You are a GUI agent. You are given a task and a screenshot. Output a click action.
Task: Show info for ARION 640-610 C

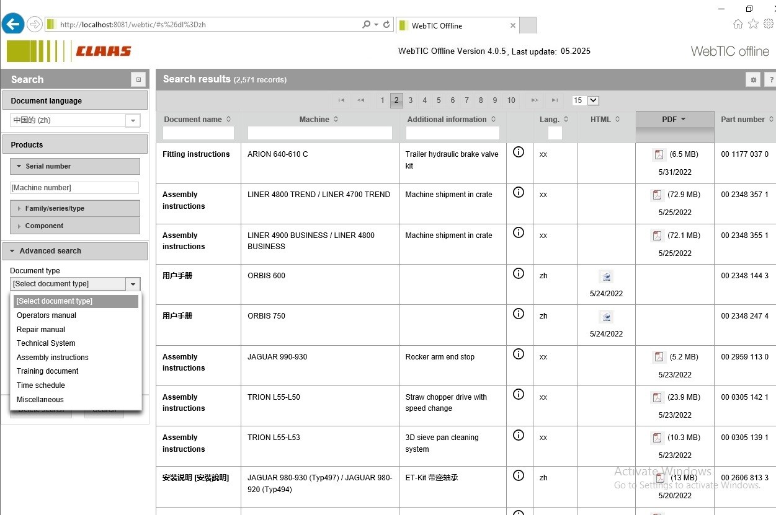coord(519,152)
